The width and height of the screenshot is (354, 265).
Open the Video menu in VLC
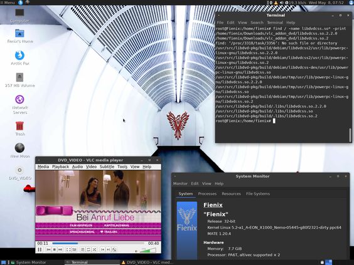[x=91, y=167]
